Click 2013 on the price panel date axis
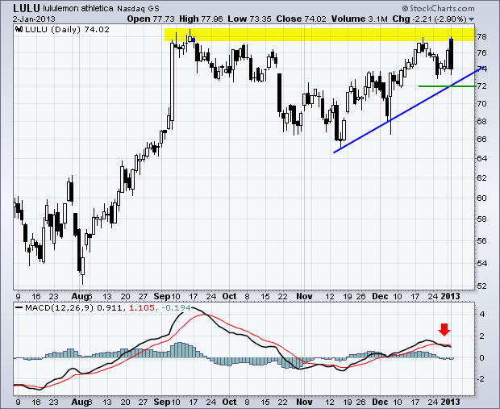This screenshot has width=500, height=409. 450,297
